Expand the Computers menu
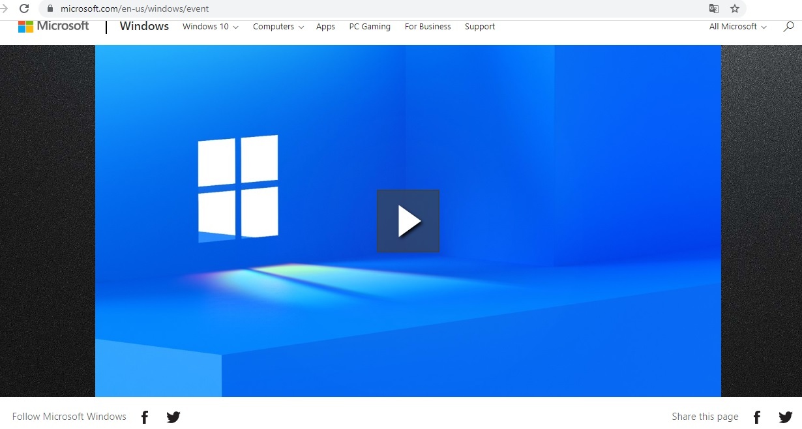The width and height of the screenshot is (802, 429). pos(278,27)
